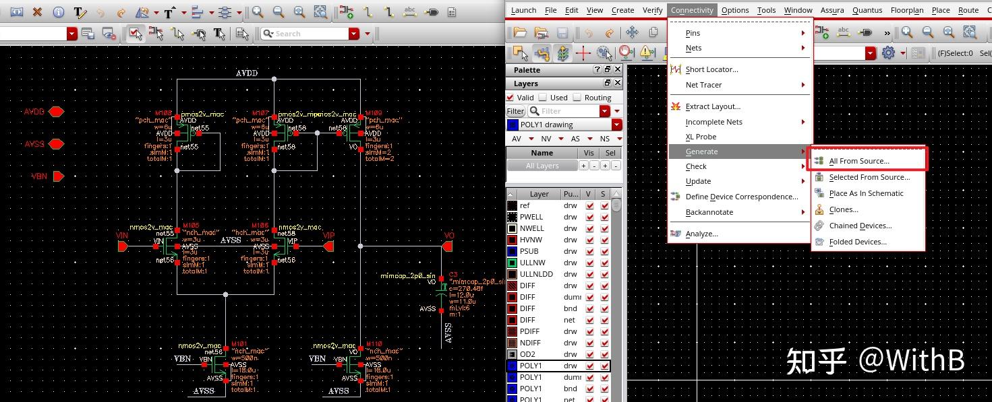Click the AS button in Layers panel
The width and height of the screenshot is (992, 402).
point(575,139)
